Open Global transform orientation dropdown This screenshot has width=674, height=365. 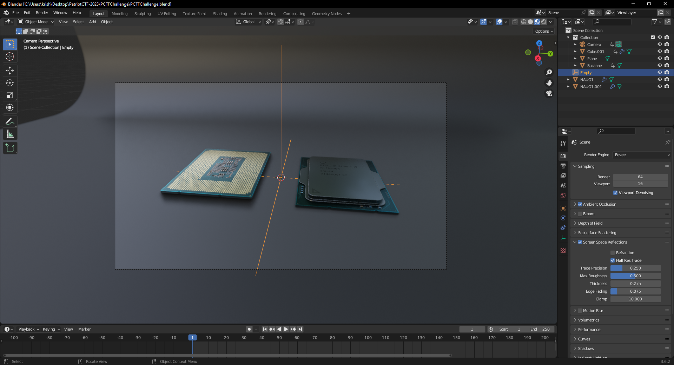coord(249,22)
